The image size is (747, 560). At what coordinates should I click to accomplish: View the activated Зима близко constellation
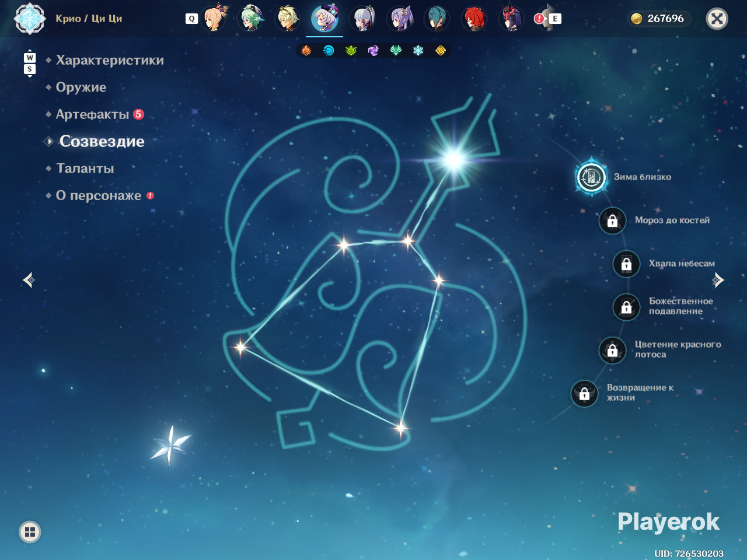(591, 177)
